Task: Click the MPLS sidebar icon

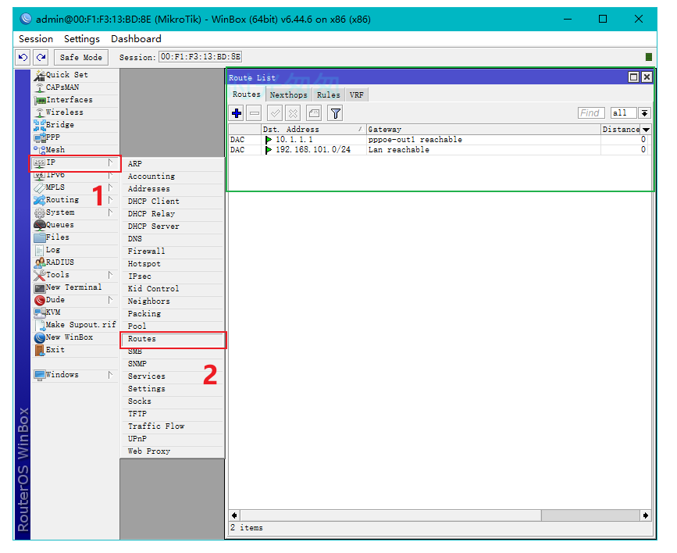Action: [x=39, y=188]
